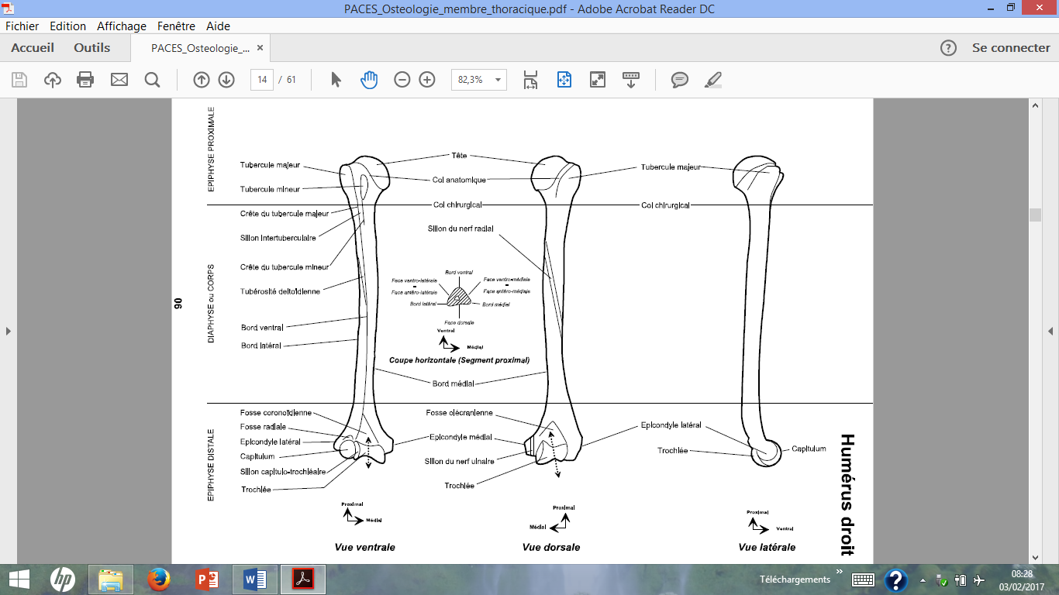
Task: Toggle fit one full page view
Action: [564, 80]
